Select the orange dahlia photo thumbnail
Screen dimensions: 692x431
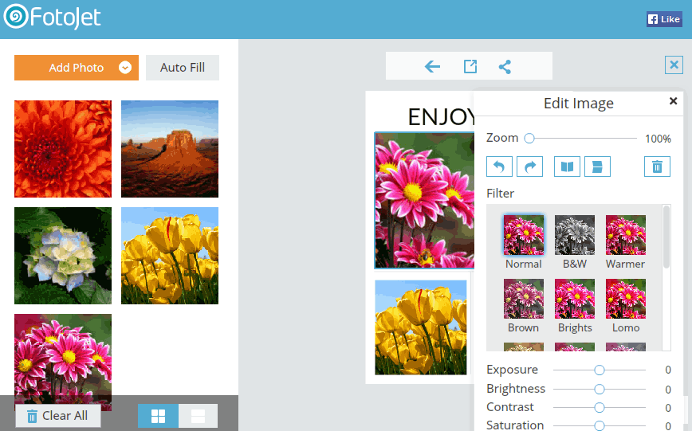[x=63, y=149]
